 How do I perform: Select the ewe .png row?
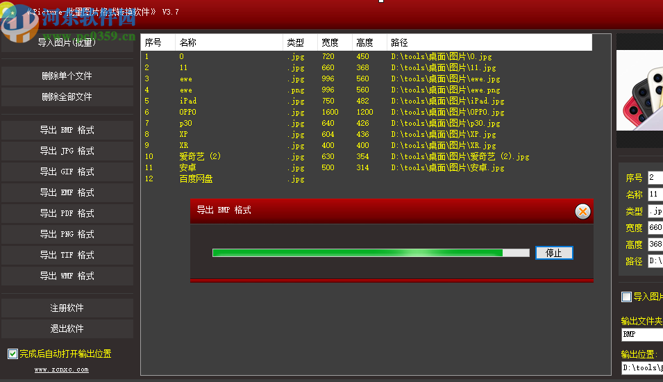pyautogui.click(x=366, y=90)
